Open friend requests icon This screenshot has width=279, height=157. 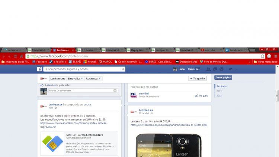click(208, 69)
